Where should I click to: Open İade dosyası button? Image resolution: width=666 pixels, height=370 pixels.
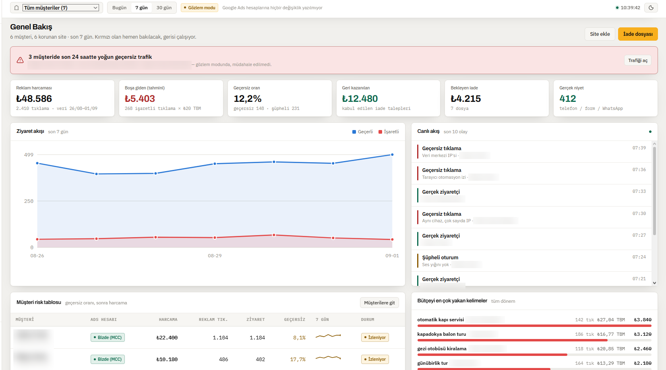coord(638,34)
